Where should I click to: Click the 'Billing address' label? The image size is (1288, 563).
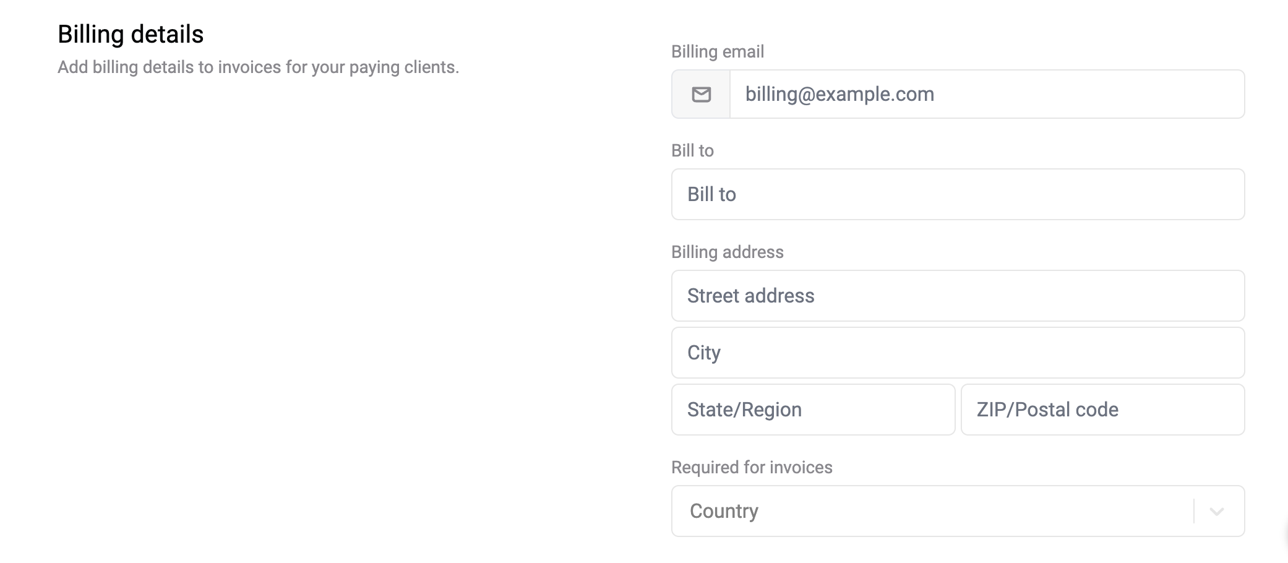(x=728, y=252)
